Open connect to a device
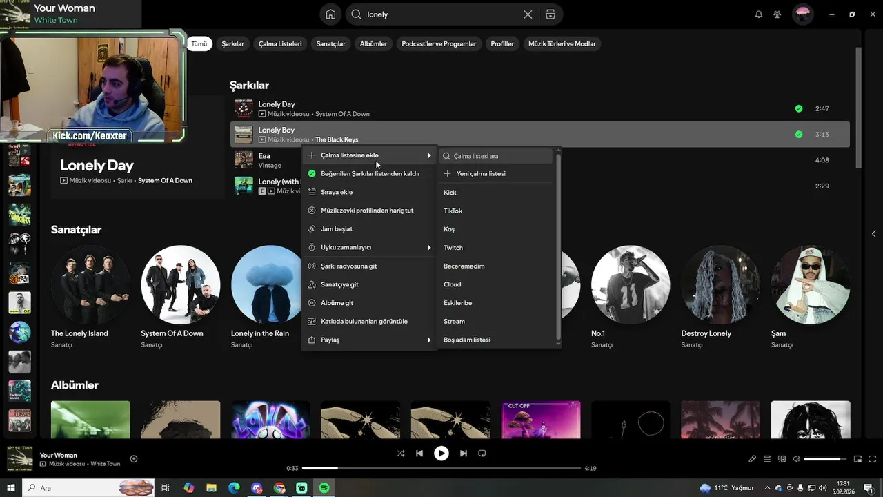This screenshot has height=497, width=883. coord(782,459)
